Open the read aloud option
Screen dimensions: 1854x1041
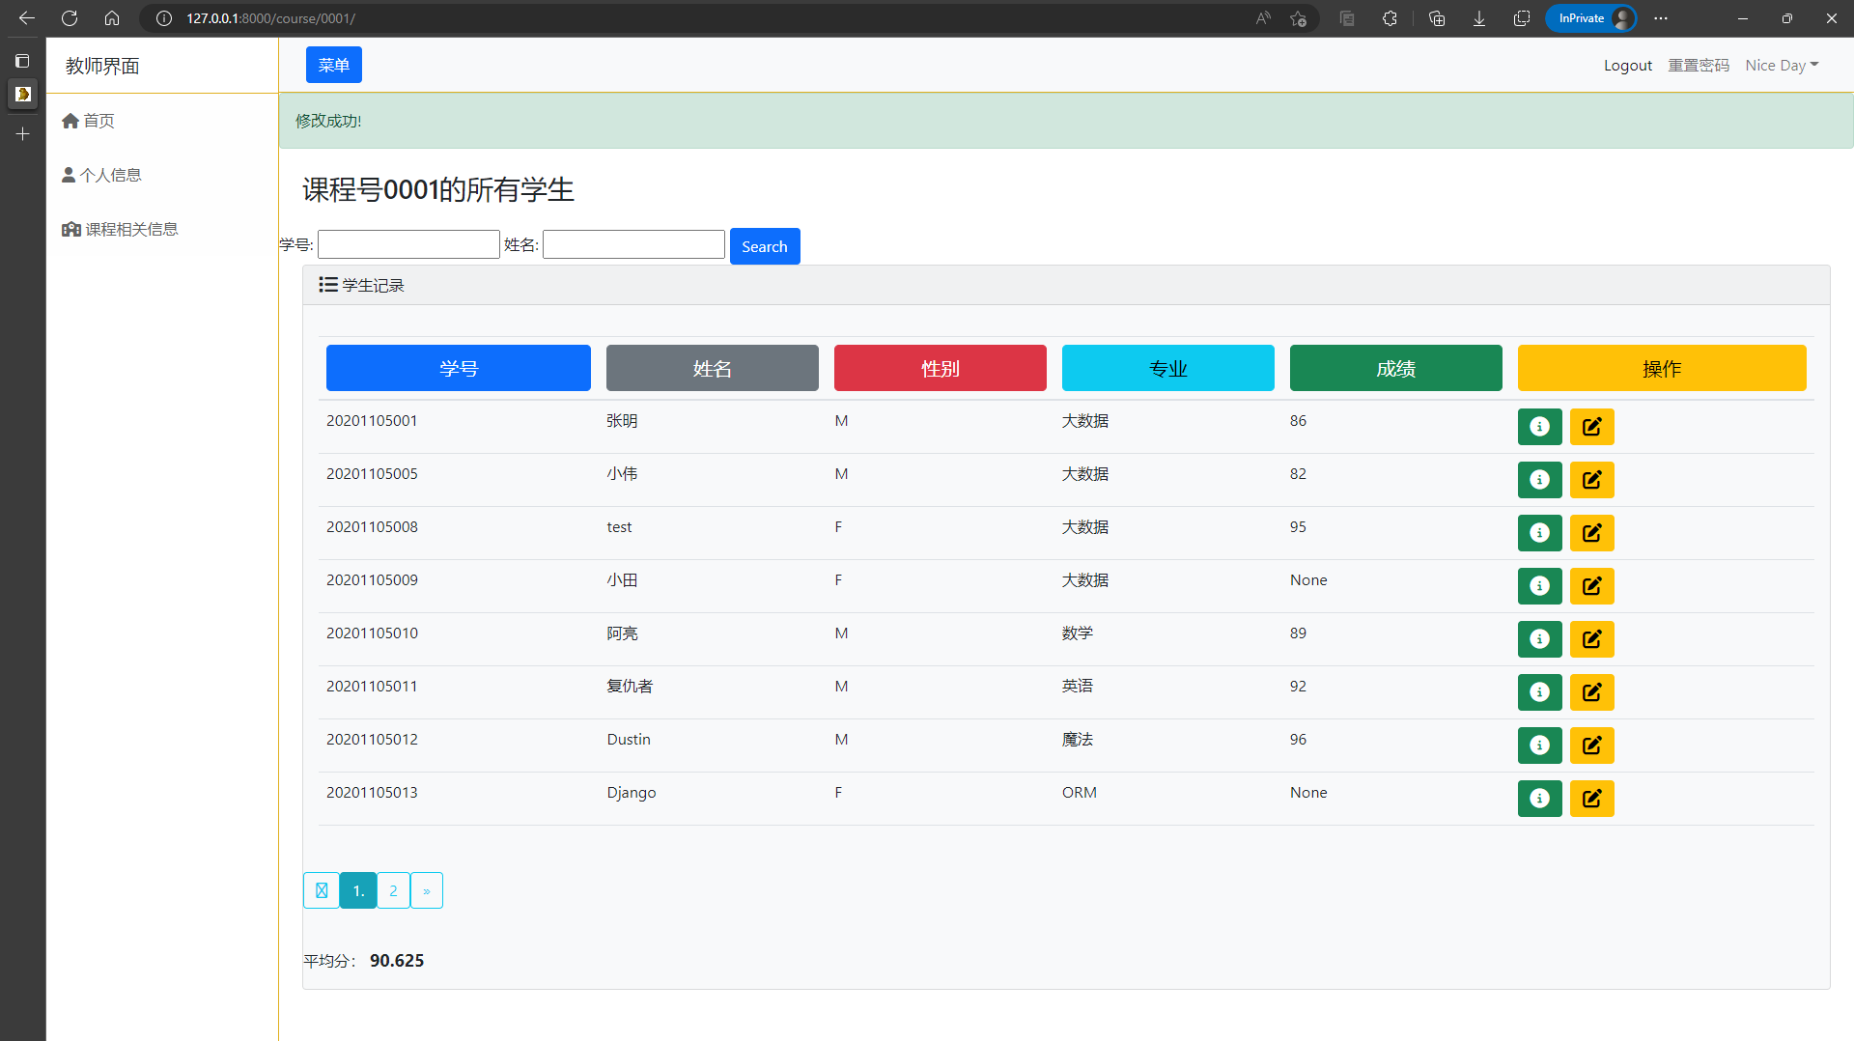pyautogui.click(x=1263, y=18)
